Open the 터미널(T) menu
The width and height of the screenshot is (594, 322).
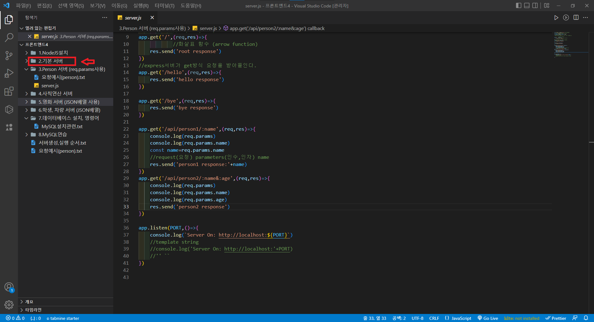click(x=165, y=6)
